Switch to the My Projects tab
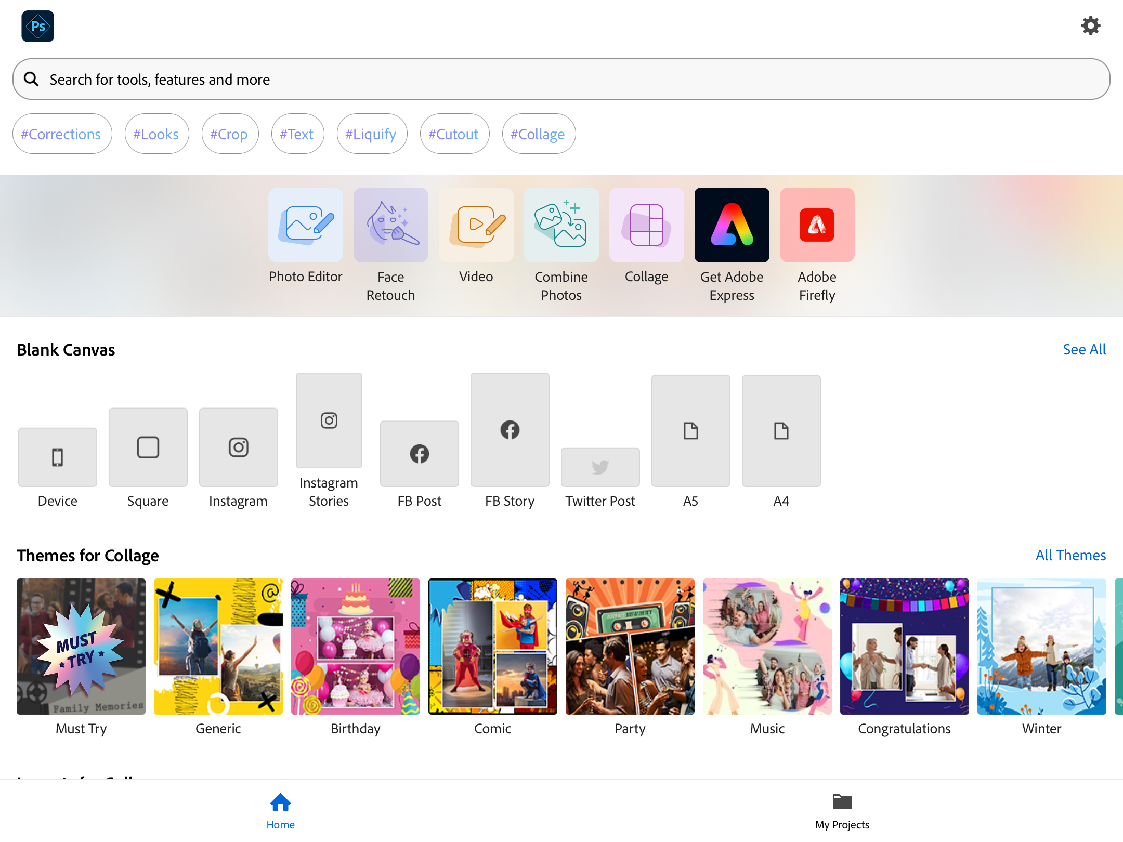 842,810
